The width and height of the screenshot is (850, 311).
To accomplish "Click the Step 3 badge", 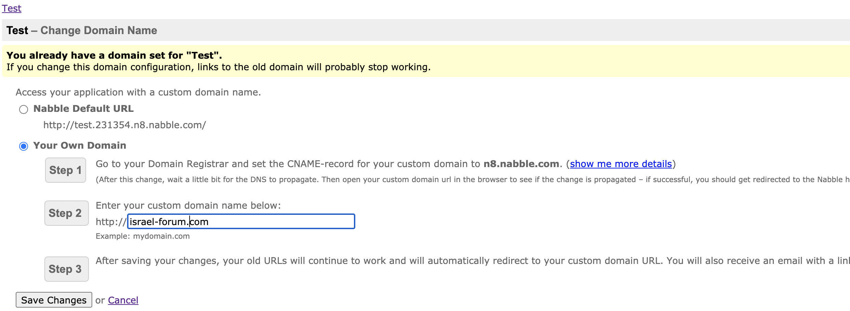I will [66, 269].
